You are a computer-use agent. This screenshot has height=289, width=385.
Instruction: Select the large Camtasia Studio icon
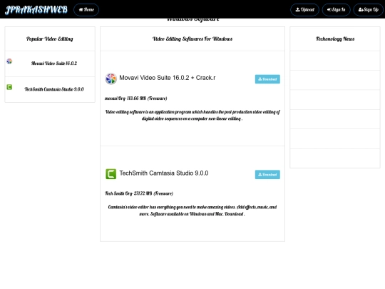[x=111, y=174]
